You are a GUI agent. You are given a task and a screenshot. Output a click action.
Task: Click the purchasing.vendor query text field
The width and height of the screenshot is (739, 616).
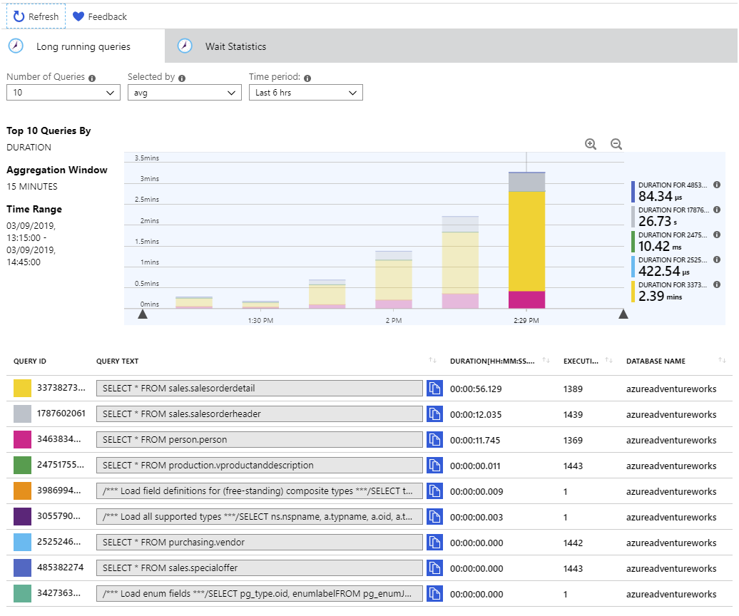click(x=259, y=542)
